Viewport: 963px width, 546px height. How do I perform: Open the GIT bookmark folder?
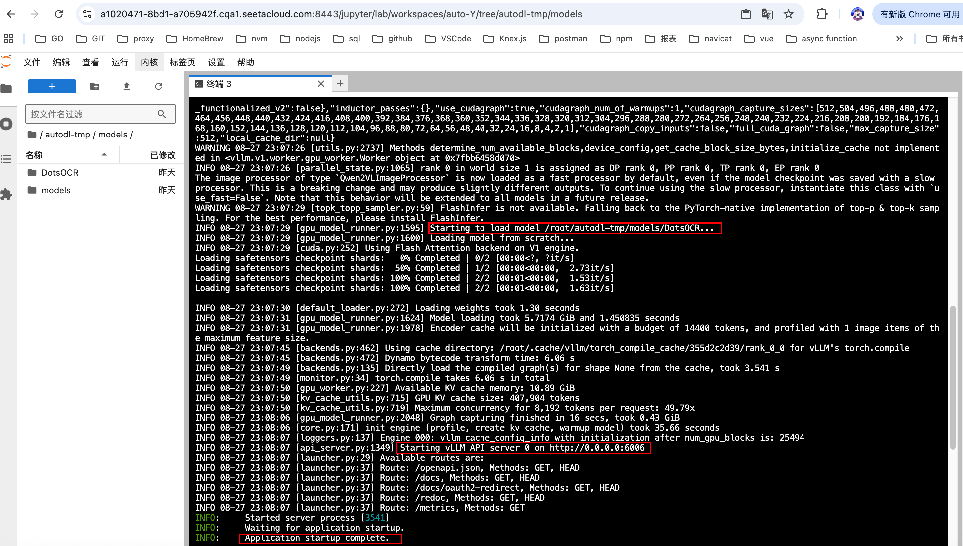coord(90,39)
